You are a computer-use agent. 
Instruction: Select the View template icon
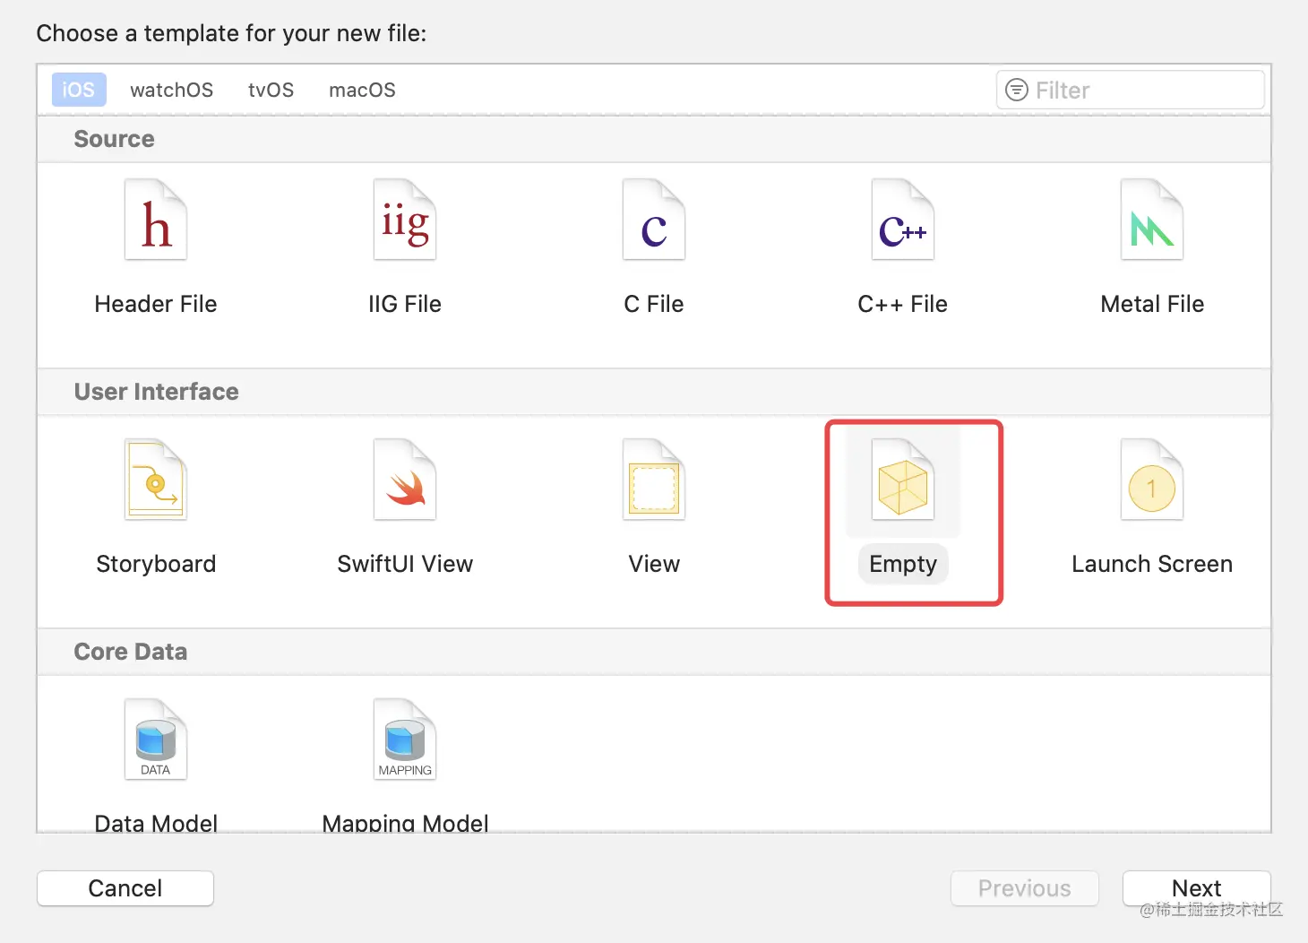pyautogui.click(x=654, y=480)
